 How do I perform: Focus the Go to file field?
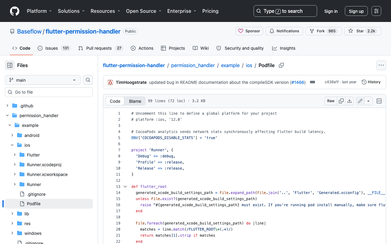49,92
